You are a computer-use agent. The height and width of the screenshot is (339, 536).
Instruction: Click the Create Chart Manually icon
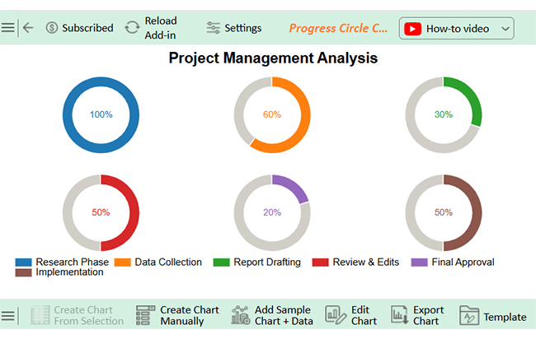[x=145, y=315]
